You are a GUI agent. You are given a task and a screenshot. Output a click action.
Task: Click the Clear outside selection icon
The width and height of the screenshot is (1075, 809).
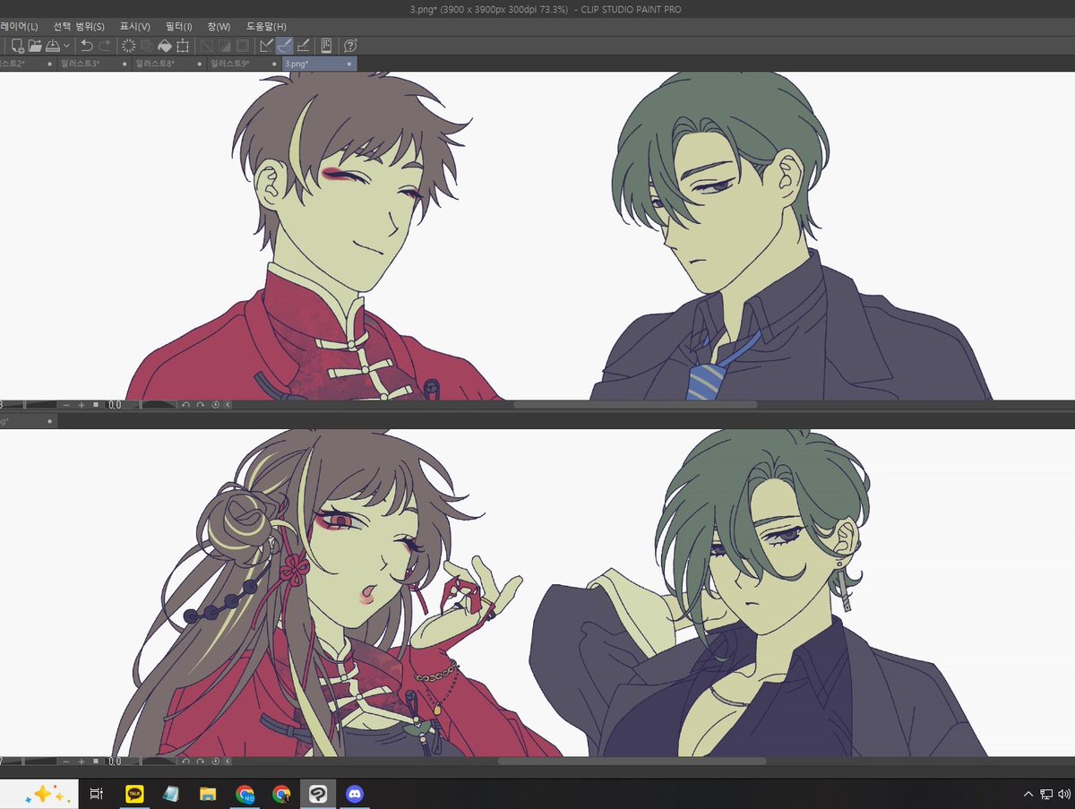click(147, 45)
